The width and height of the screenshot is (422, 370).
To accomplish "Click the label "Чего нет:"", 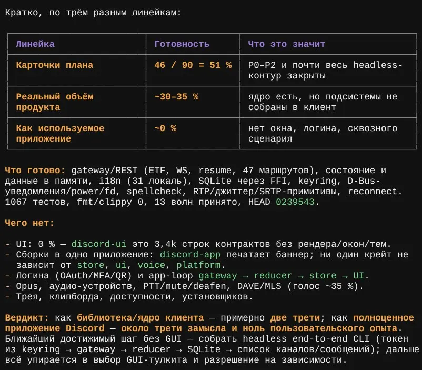I will coord(29,223).
